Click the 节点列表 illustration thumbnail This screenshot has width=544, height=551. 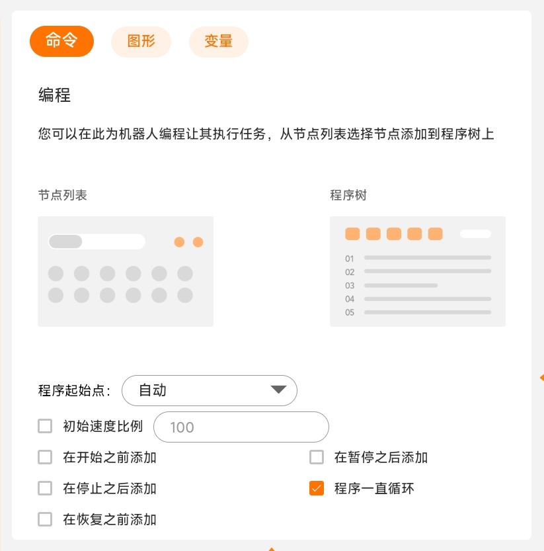point(126,271)
